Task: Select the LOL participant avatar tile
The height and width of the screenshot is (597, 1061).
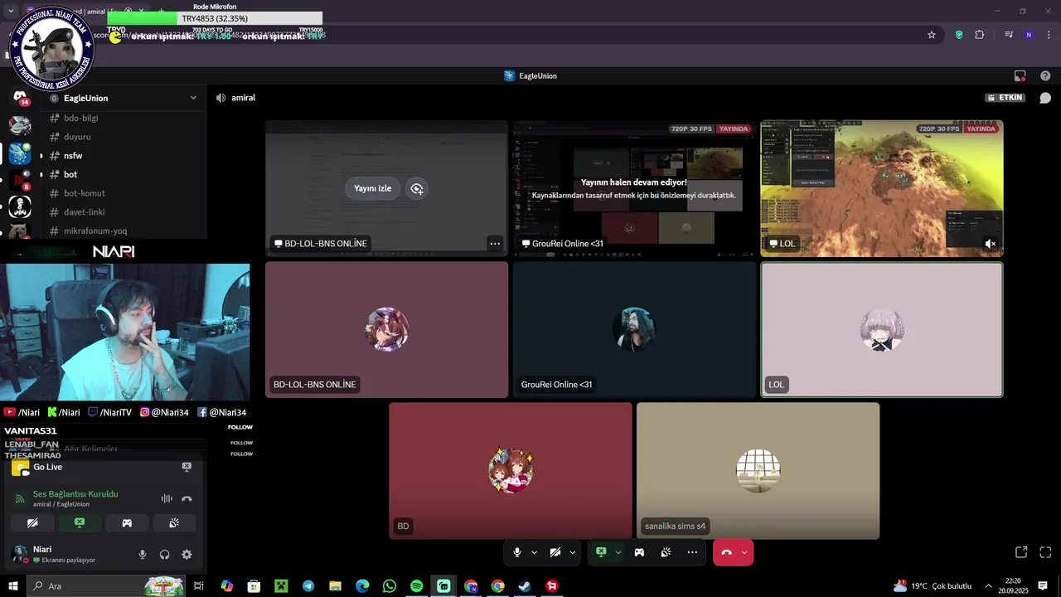Action: (x=882, y=330)
